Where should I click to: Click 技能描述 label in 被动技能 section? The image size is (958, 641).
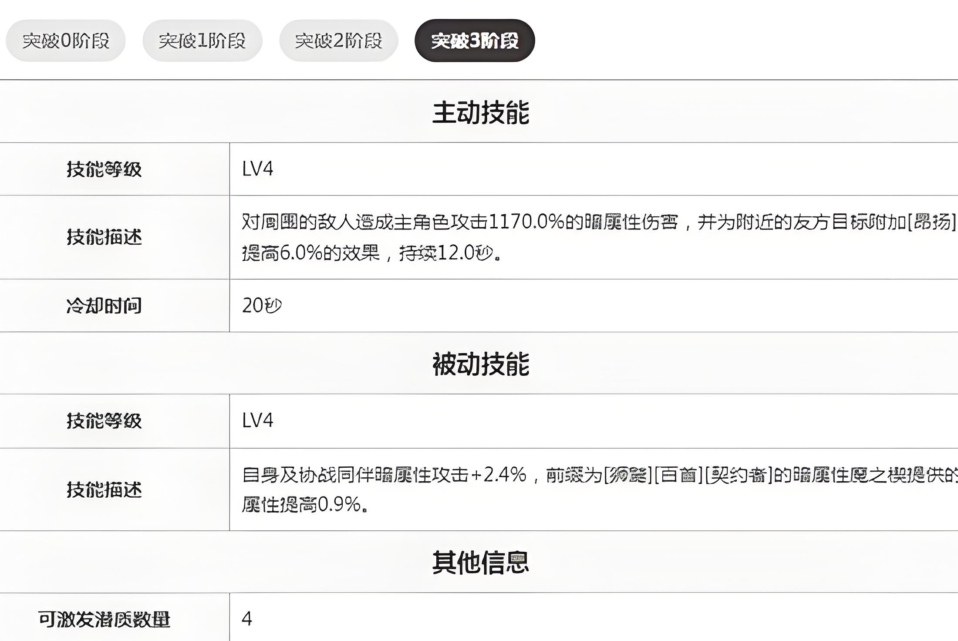pyautogui.click(x=104, y=489)
